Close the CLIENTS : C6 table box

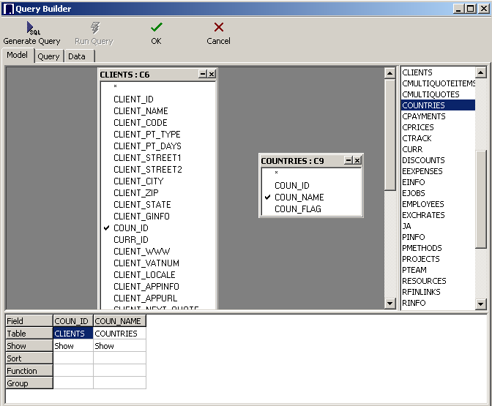tap(212, 75)
